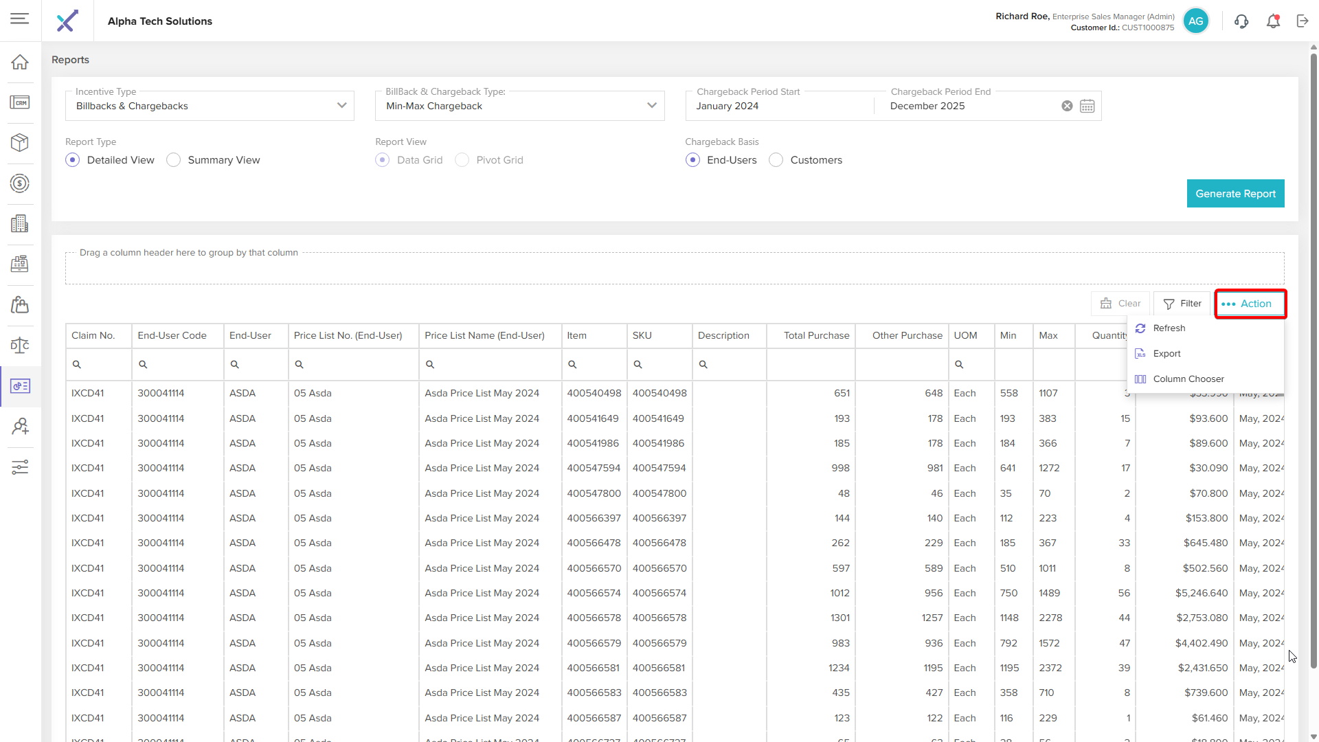Screen dimensions: 1319x742
Task: Open the CRM sidebar icon
Action: (20, 103)
